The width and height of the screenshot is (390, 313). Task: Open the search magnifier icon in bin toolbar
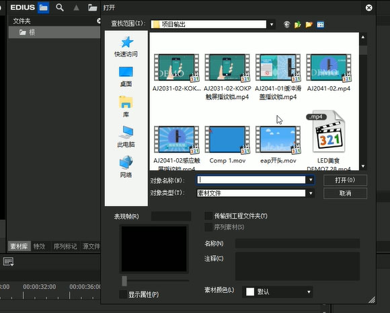click(x=60, y=7)
